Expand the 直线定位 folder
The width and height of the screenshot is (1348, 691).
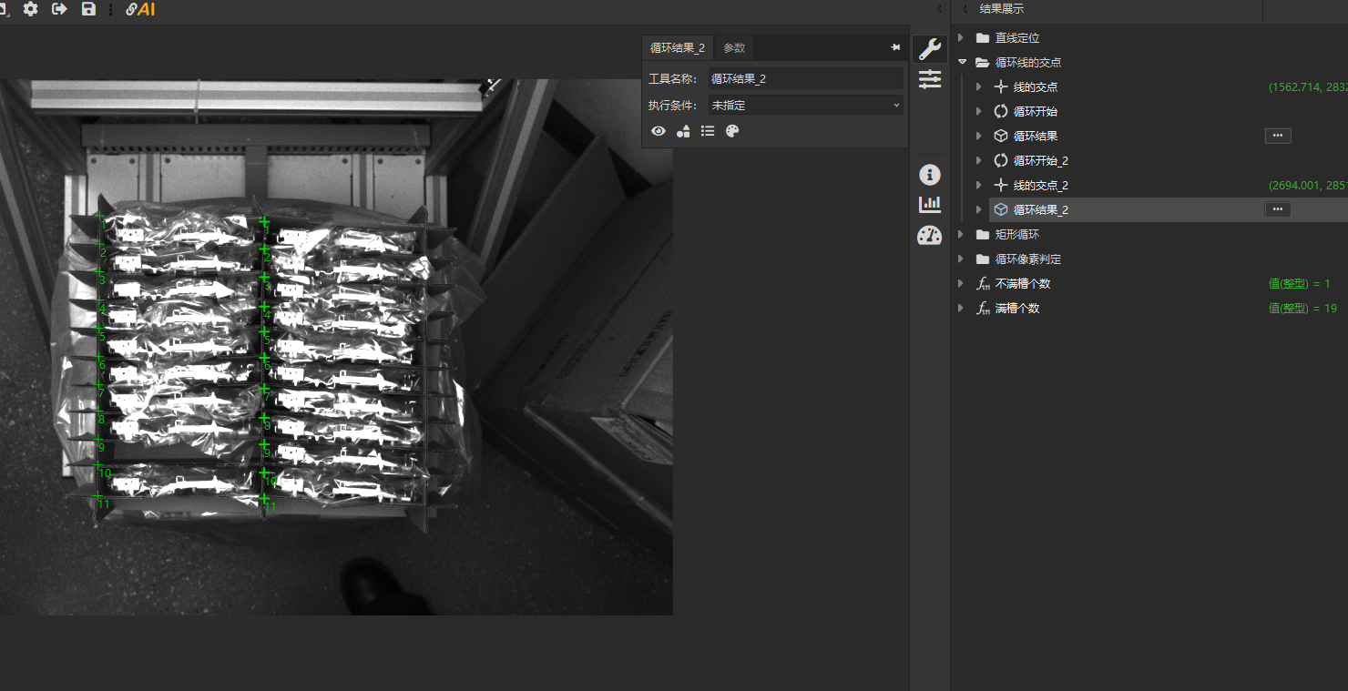click(961, 38)
